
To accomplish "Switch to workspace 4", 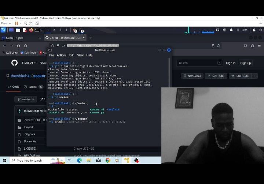I will [x=66, y=30].
